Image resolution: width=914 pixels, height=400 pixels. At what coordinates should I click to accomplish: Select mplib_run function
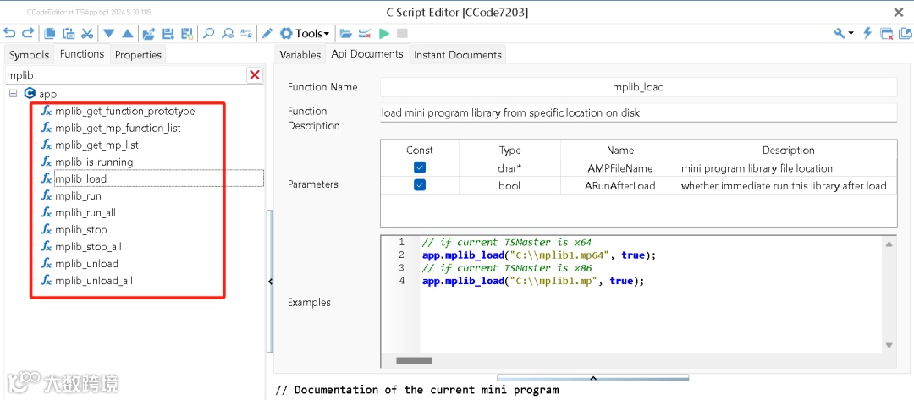coord(78,195)
